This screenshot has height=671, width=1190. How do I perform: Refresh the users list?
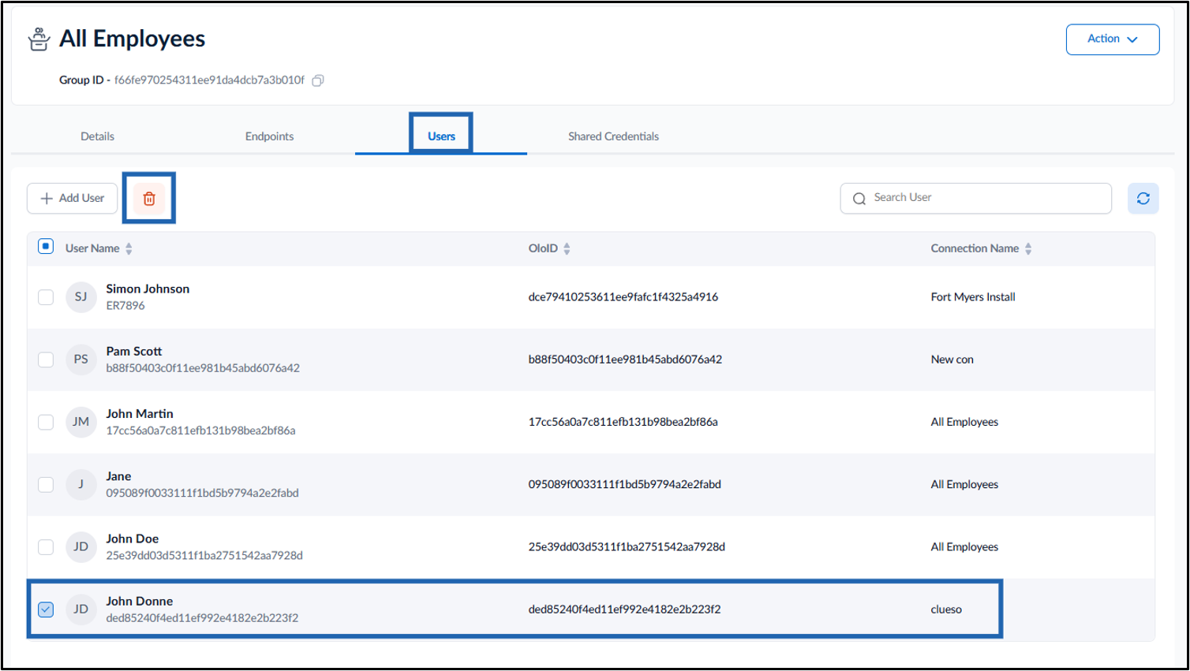click(x=1143, y=199)
